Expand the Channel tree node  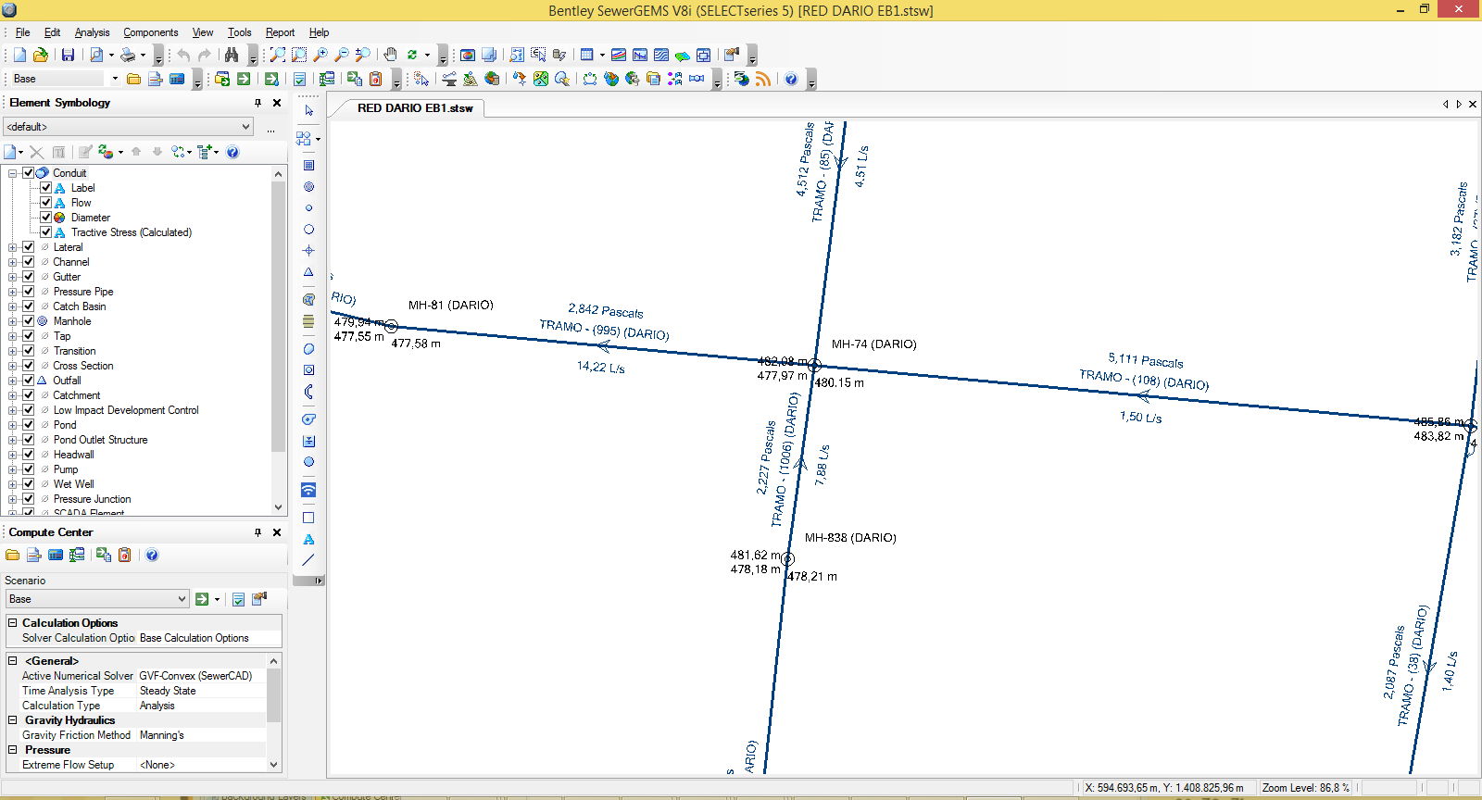point(12,262)
